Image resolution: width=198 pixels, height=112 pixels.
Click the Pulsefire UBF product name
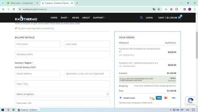(139, 49)
